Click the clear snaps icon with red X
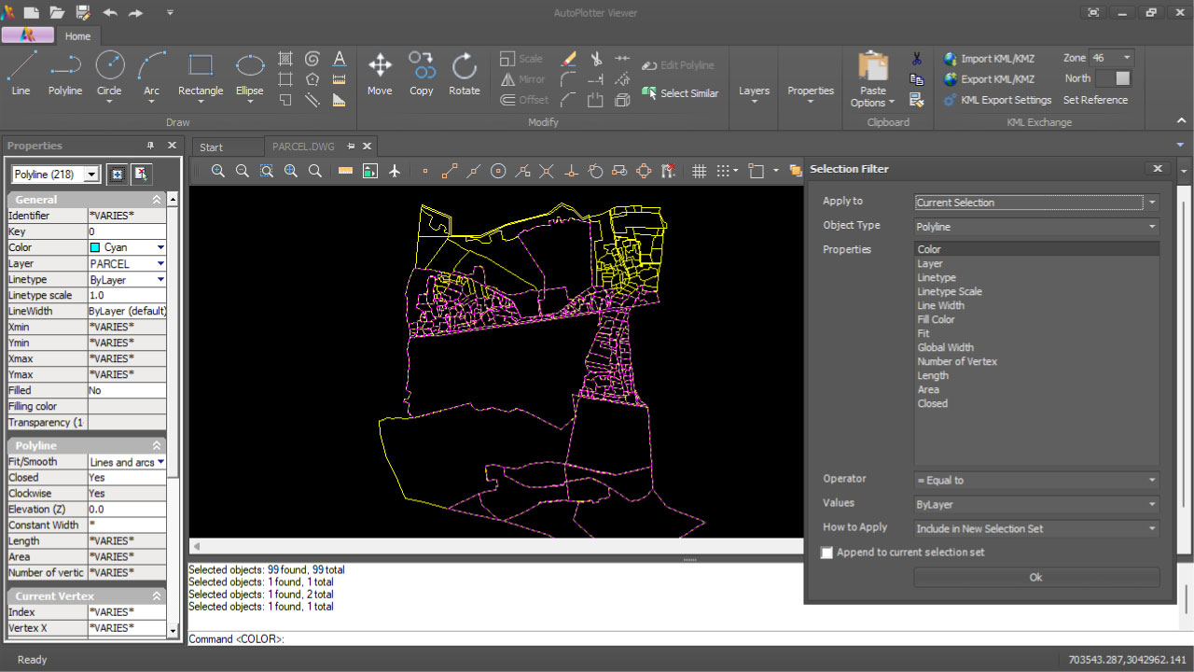Image resolution: width=1194 pixels, height=672 pixels. tap(668, 171)
